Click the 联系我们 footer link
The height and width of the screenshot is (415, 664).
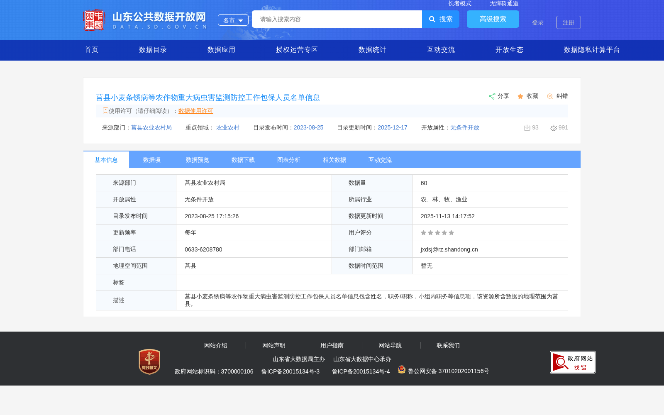click(448, 345)
